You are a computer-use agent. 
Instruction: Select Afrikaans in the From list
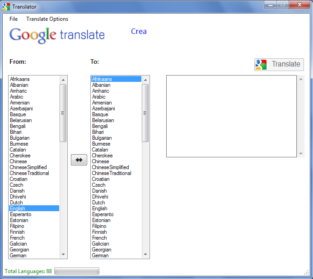[x=34, y=79]
